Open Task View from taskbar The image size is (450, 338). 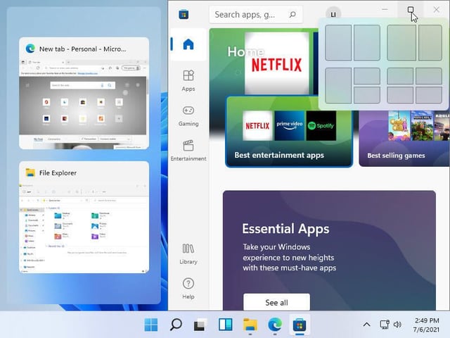200,325
